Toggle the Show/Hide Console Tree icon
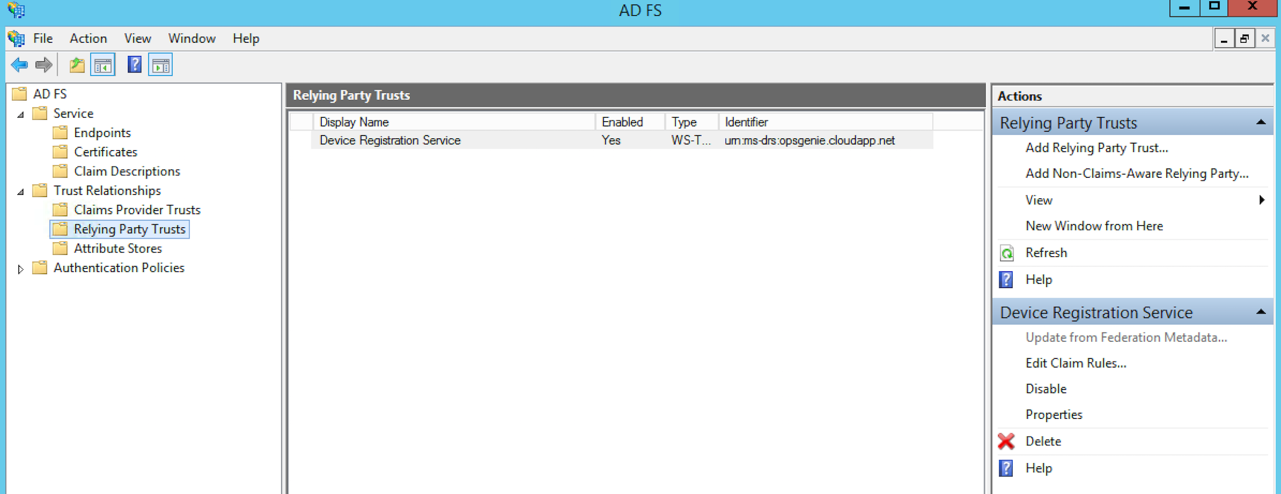 pos(103,65)
